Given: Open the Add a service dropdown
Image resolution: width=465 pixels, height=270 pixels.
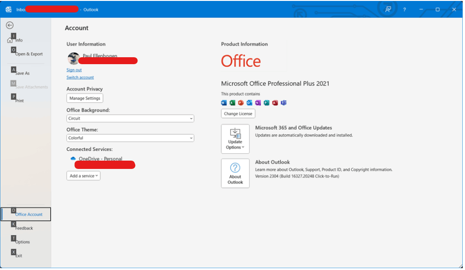Looking at the screenshot, I should click(83, 176).
